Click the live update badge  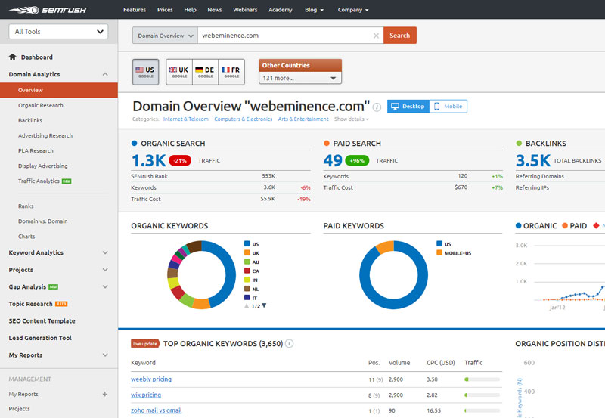coord(145,343)
